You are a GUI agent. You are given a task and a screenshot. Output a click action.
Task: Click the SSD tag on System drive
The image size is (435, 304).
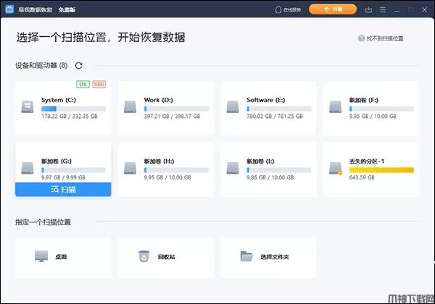(x=99, y=85)
